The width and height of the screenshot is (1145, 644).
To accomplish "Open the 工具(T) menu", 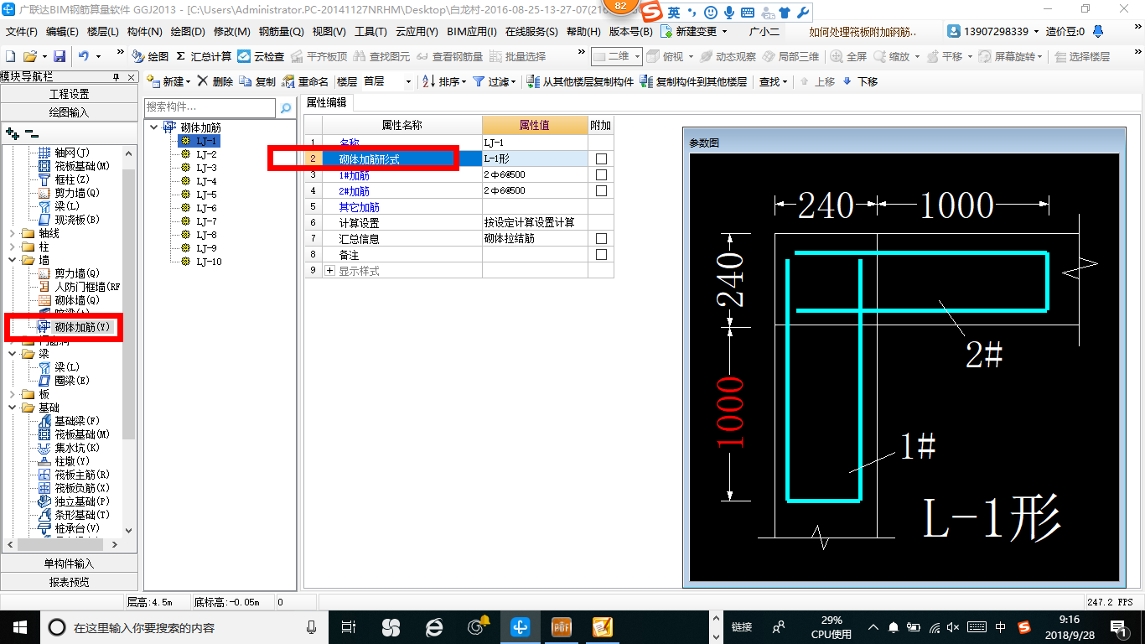I will pyautogui.click(x=370, y=32).
